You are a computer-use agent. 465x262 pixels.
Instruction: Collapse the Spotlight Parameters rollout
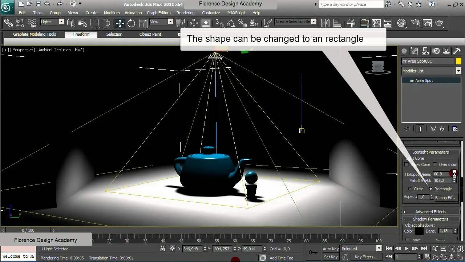click(x=430, y=152)
